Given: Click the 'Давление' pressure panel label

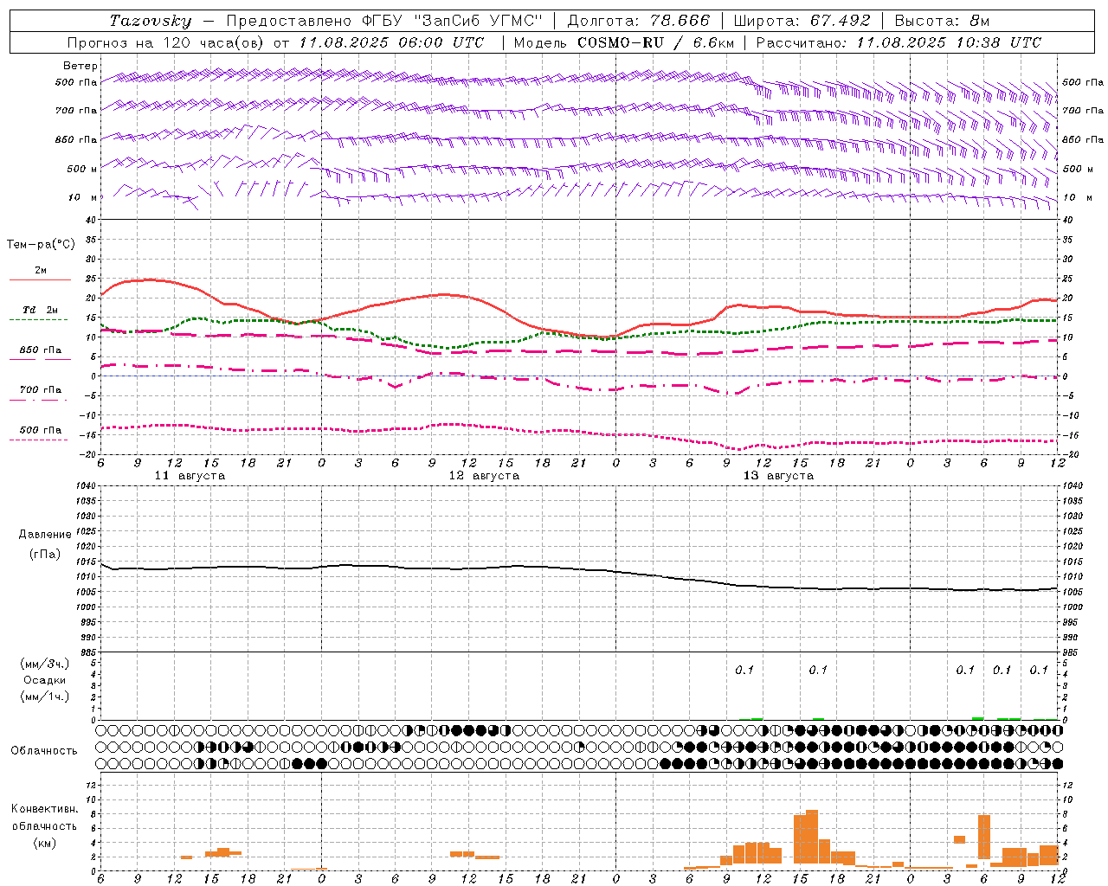Looking at the screenshot, I should coord(45,535).
